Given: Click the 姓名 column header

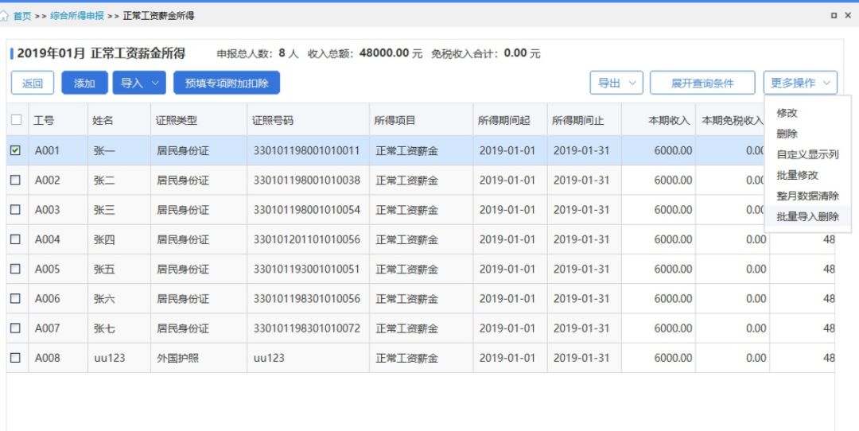Looking at the screenshot, I should pyautogui.click(x=103, y=121).
